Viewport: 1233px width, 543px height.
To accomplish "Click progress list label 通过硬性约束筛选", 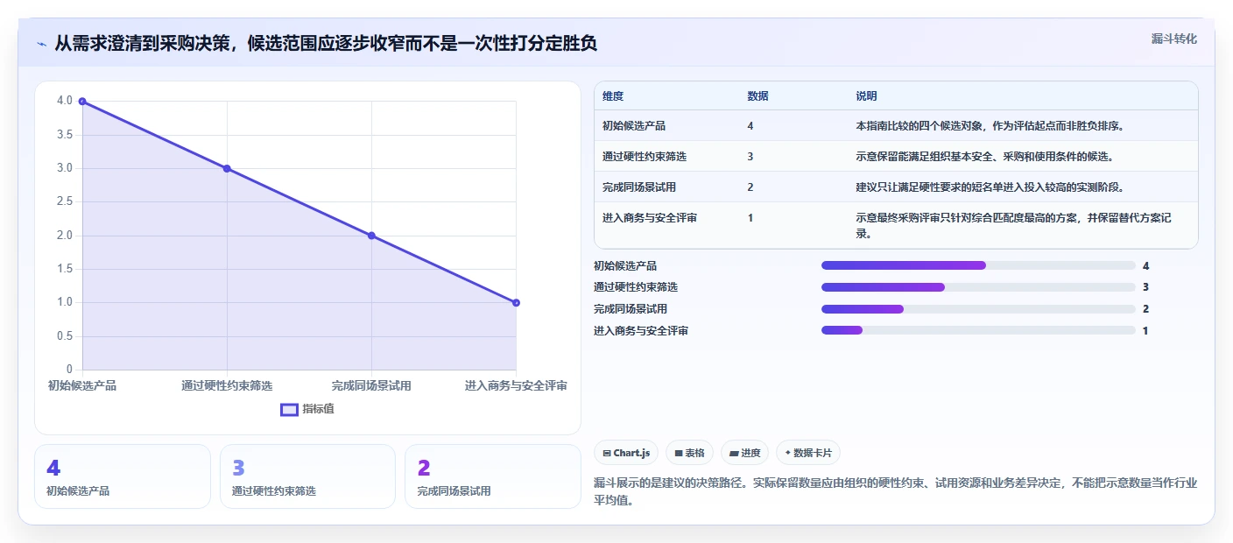I will [636, 287].
